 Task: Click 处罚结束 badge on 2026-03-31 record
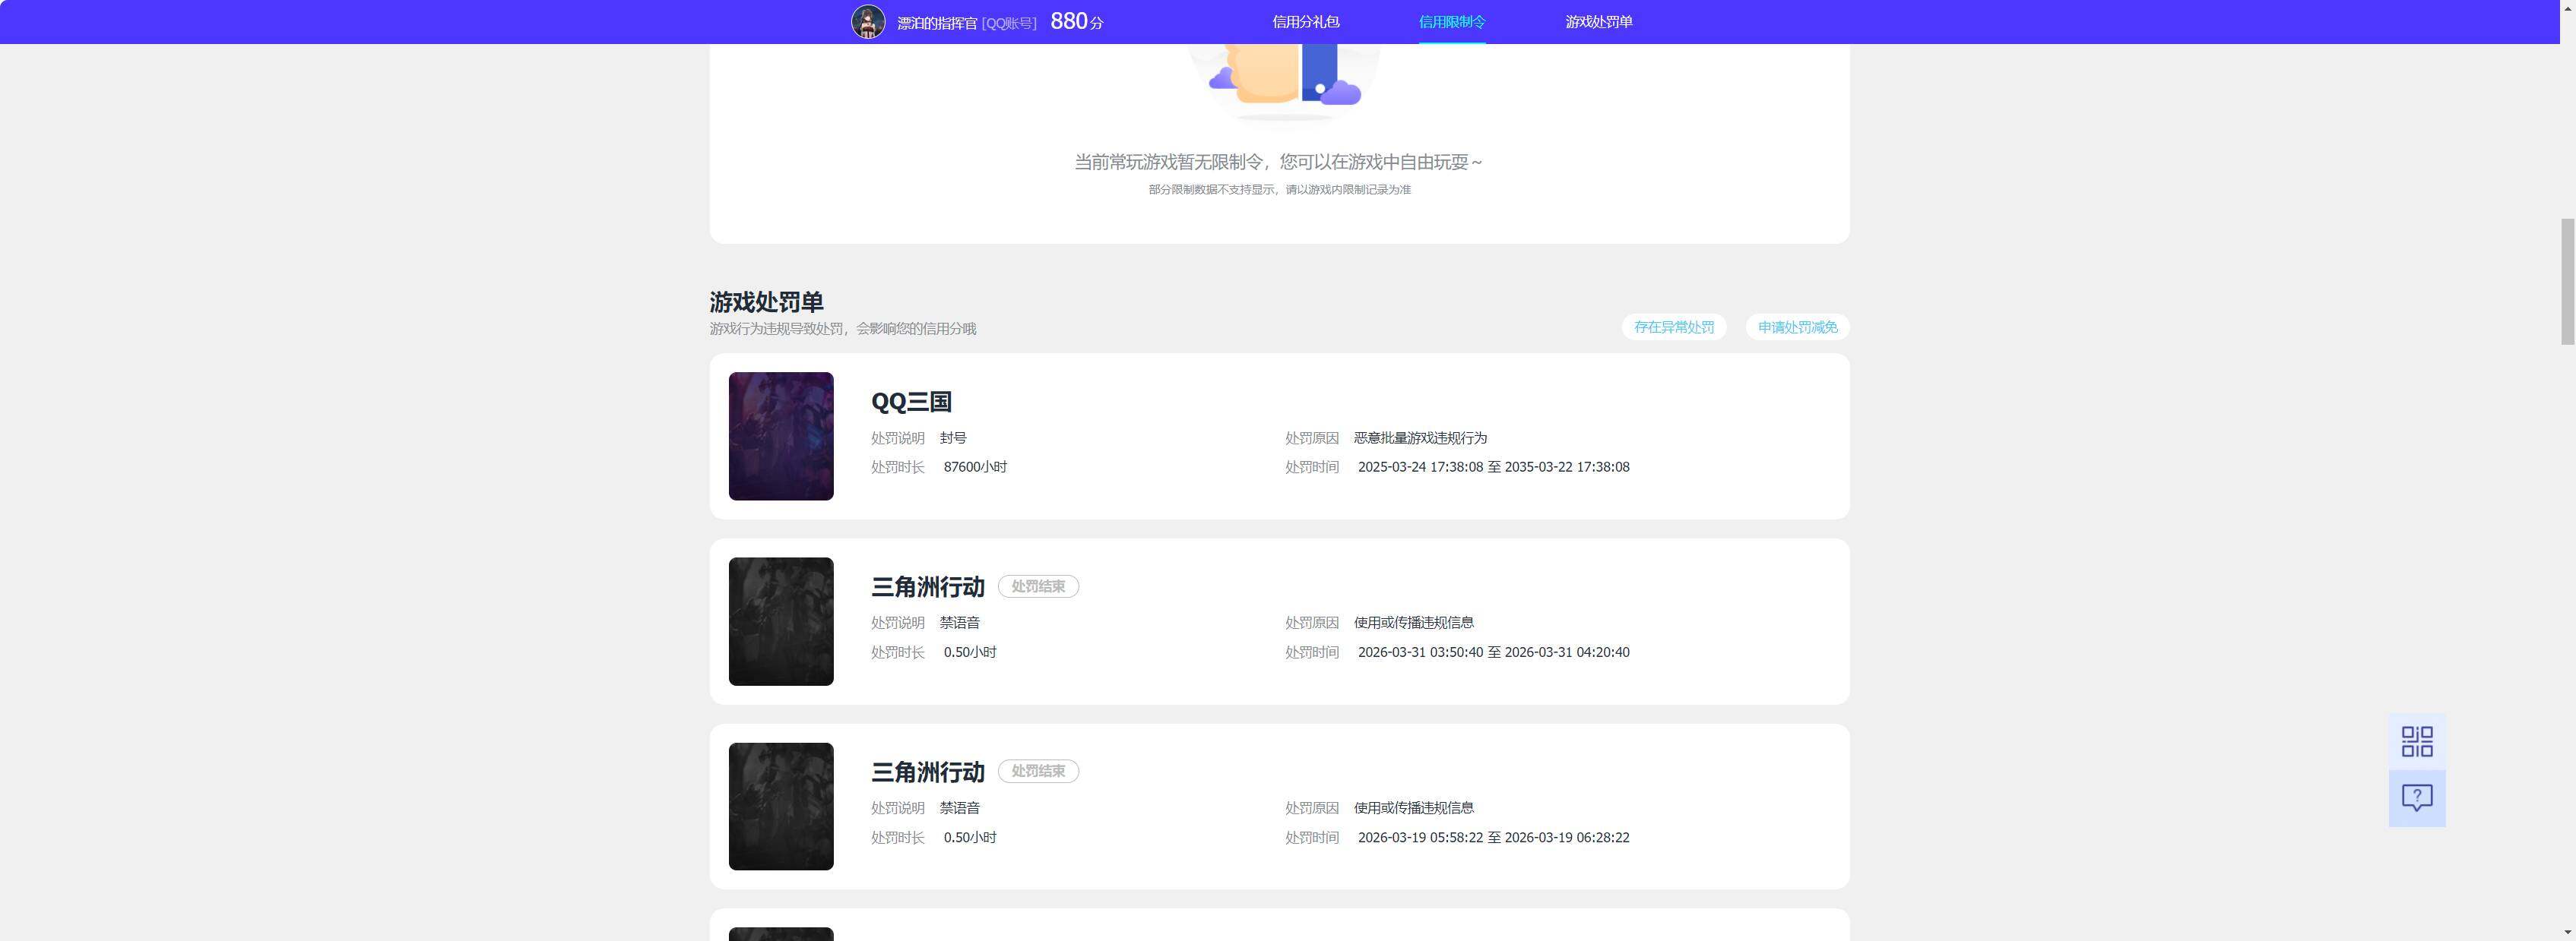coord(1038,586)
